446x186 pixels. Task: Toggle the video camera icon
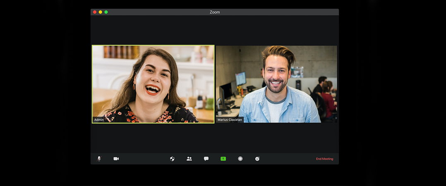(x=116, y=159)
